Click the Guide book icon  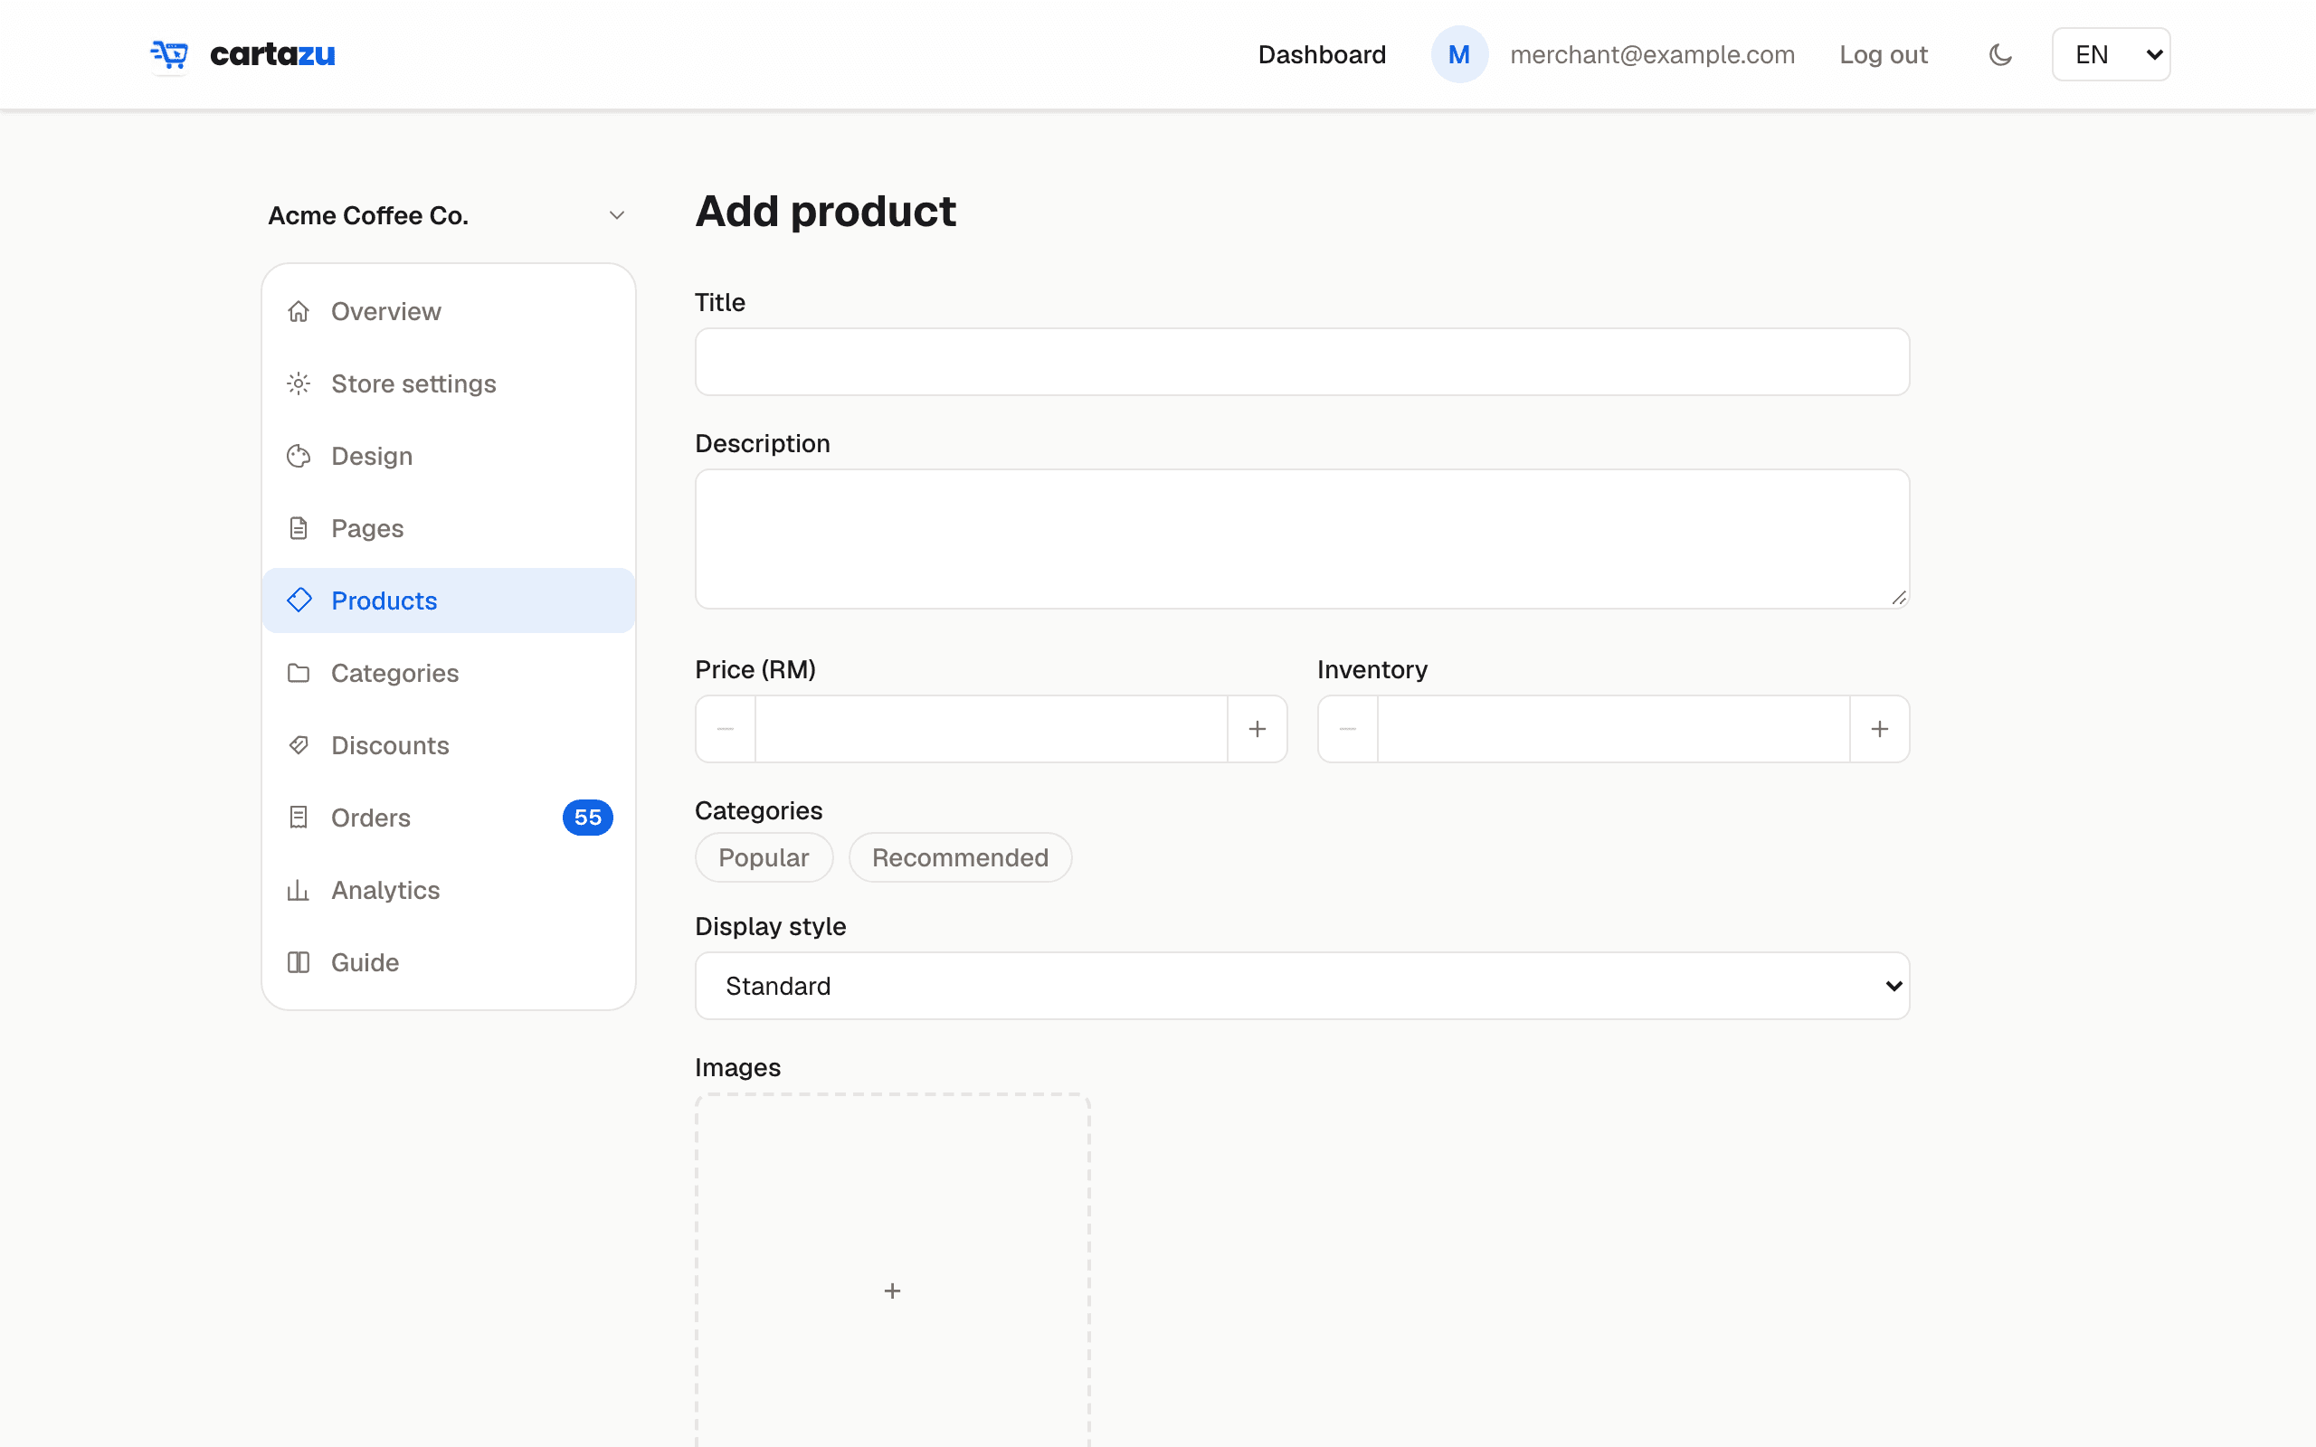pos(299,961)
